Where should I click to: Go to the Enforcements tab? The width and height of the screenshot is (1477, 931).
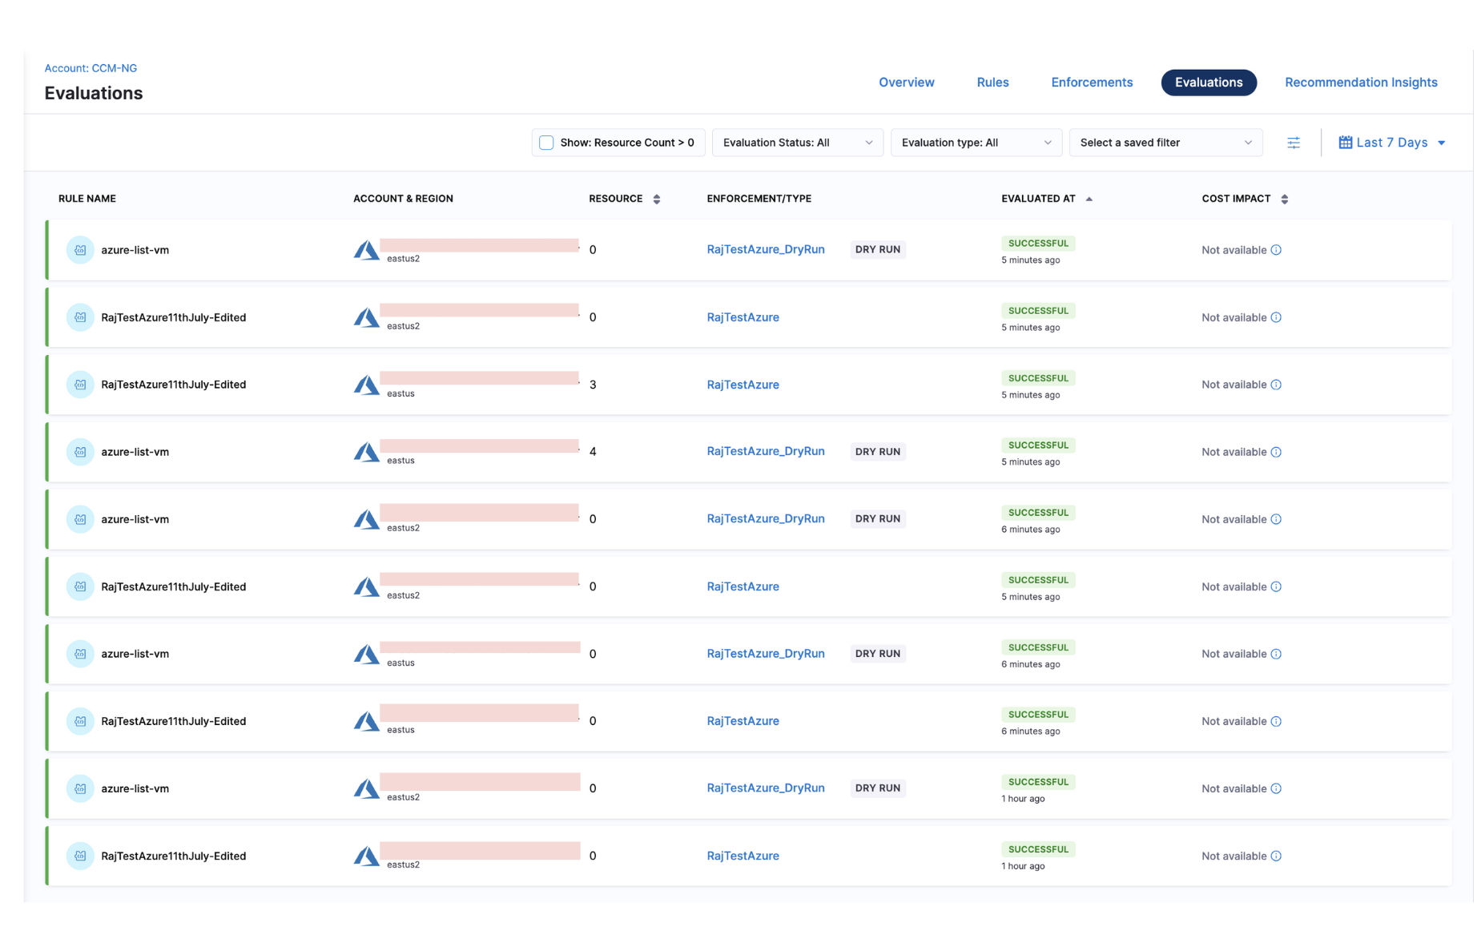(1091, 83)
